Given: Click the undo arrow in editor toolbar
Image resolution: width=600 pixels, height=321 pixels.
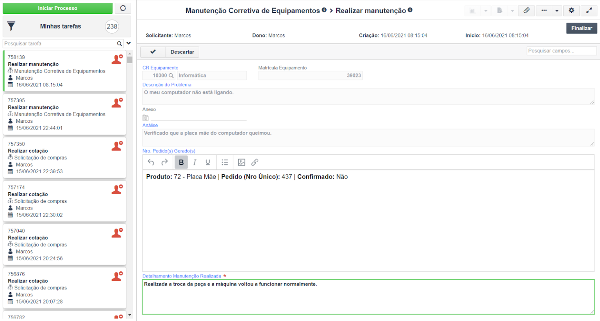Looking at the screenshot, I should (151, 162).
